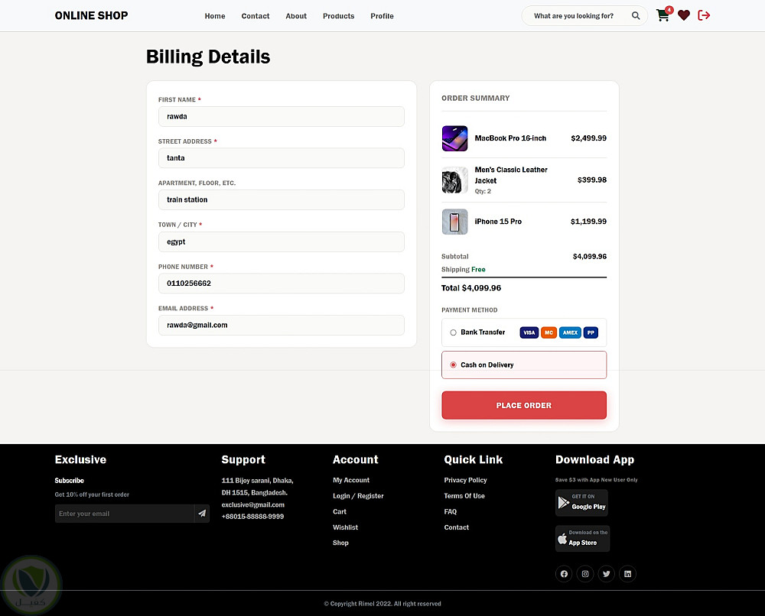Open the shopping cart icon

(662, 15)
